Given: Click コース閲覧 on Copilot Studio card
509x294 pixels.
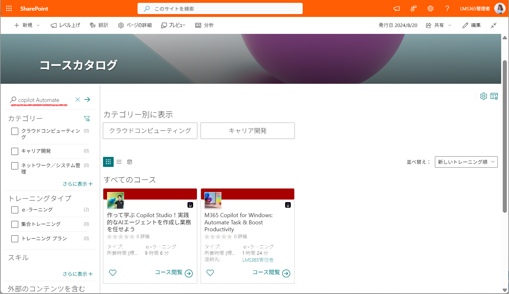Looking at the screenshot, I should click(174, 273).
